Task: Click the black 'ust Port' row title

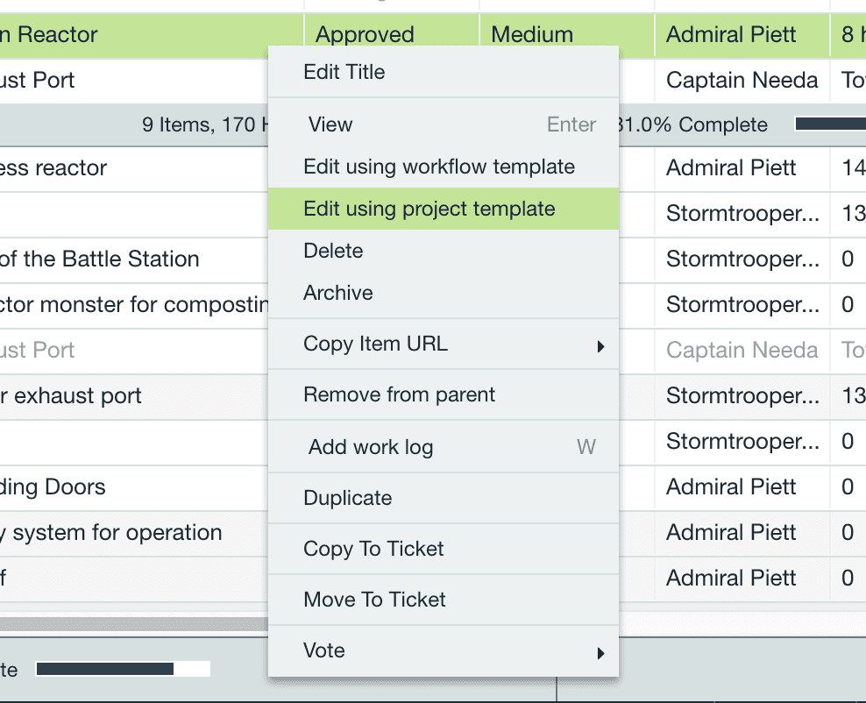Action: [x=37, y=80]
